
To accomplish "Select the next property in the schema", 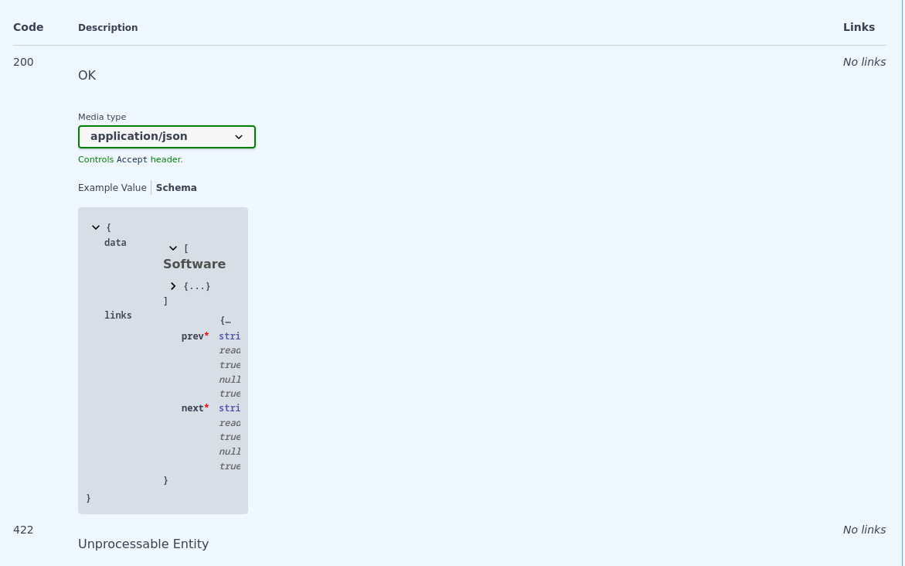I will pos(192,408).
